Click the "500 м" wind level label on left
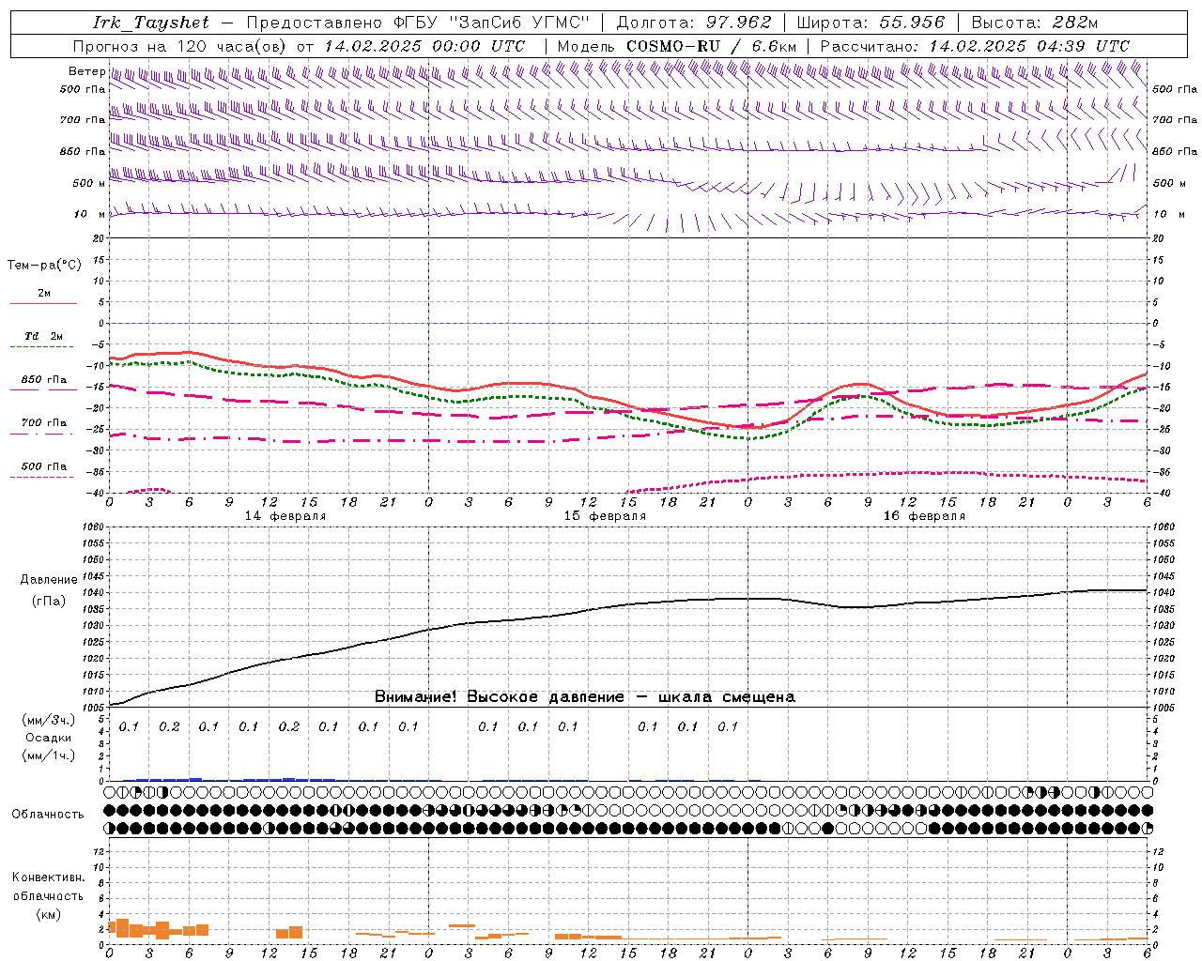The height and width of the screenshot is (961, 1202). point(90,183)
